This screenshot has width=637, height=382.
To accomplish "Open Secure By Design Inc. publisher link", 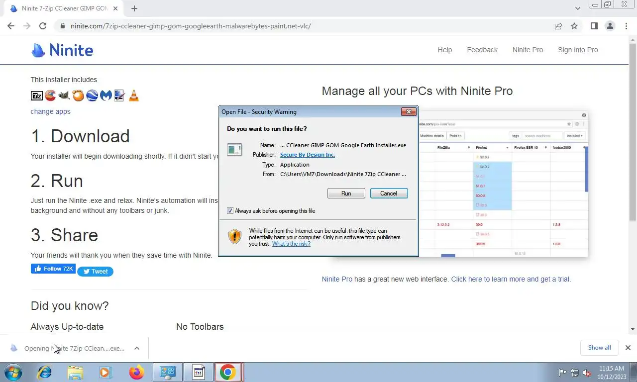I will [x=308, y=155].
